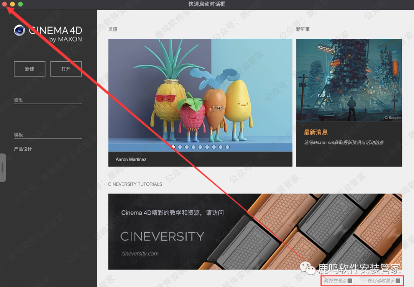Viewport: 414px width, 287px height.
Task: Click the cineversity.com link text
Action: tap(140, 253)
